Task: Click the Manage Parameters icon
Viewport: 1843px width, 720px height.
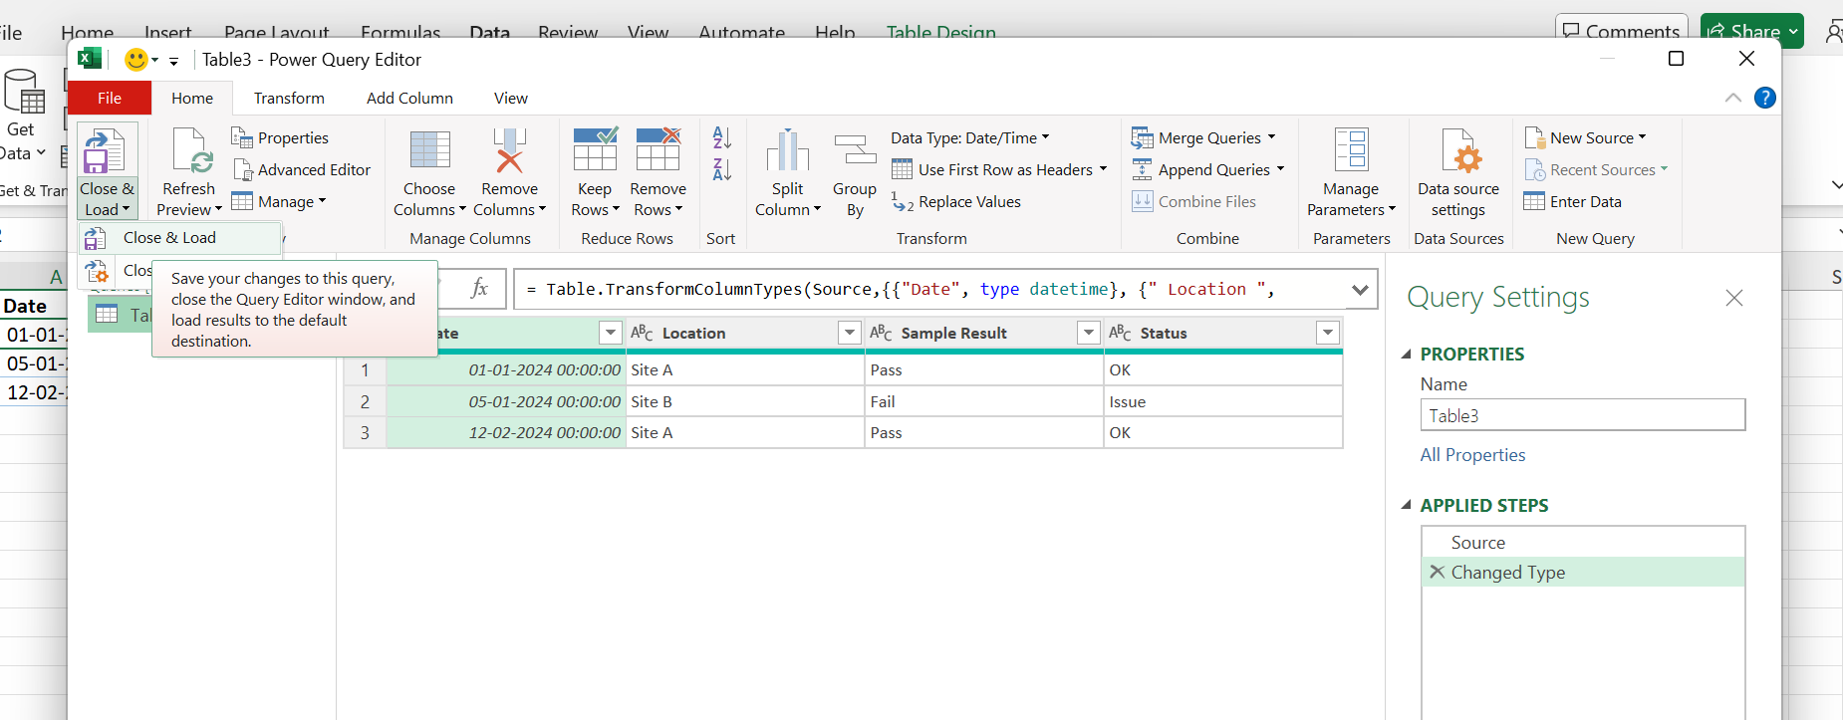Action: 1352,150
